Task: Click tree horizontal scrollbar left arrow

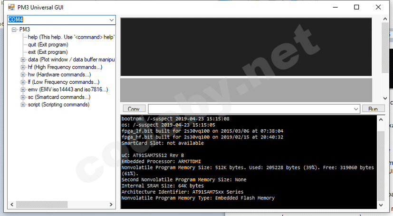Action: [x=12, y=205]
